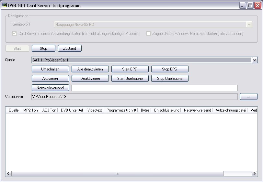The width and height of the screenshot is (263, 182).
Task: Click the horizontal scrollbar right arrow
Action: tap(255, 174)
